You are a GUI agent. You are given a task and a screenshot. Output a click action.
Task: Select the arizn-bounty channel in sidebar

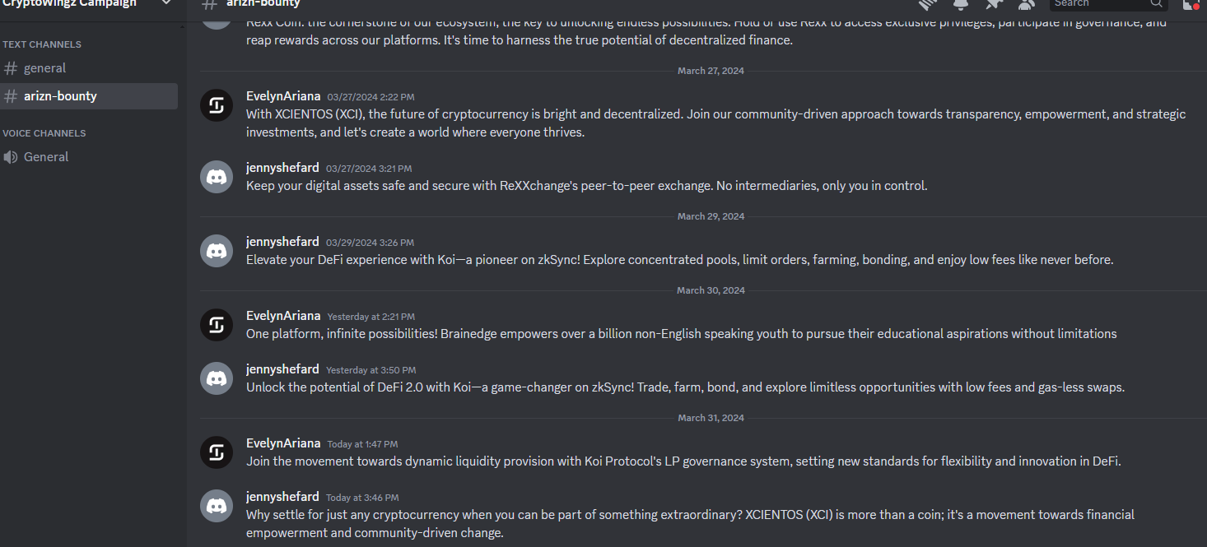60,96
